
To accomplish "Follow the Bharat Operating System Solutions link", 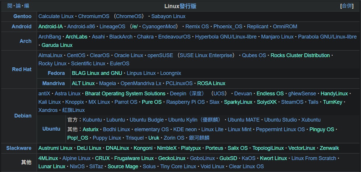I will pyautogui.click(x=125, y=94).
